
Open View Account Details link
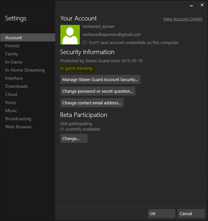(183, 19)
